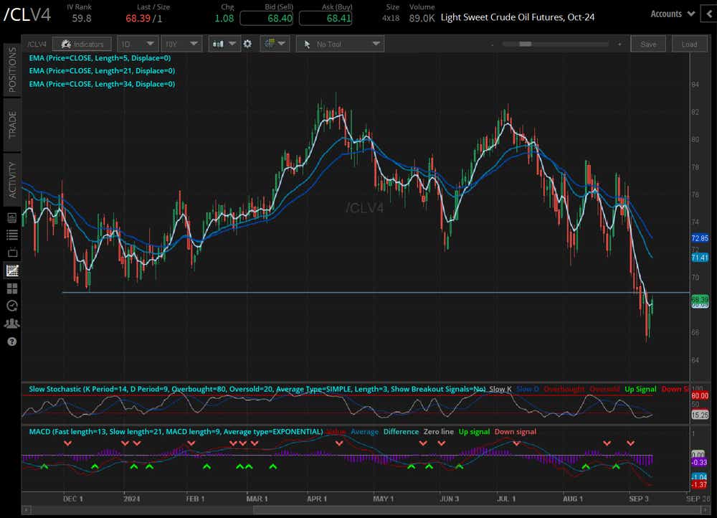Screen dimensions: 717x518
Task: Click the monitor quote icon in sidebar
Action: click(x=12, y=217)
